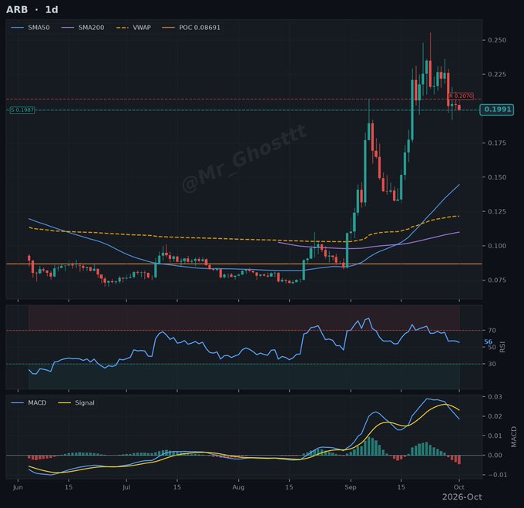Click the RSI value 56 label
Viewport: 524px width, 508px height.
(x=489, y=341)
